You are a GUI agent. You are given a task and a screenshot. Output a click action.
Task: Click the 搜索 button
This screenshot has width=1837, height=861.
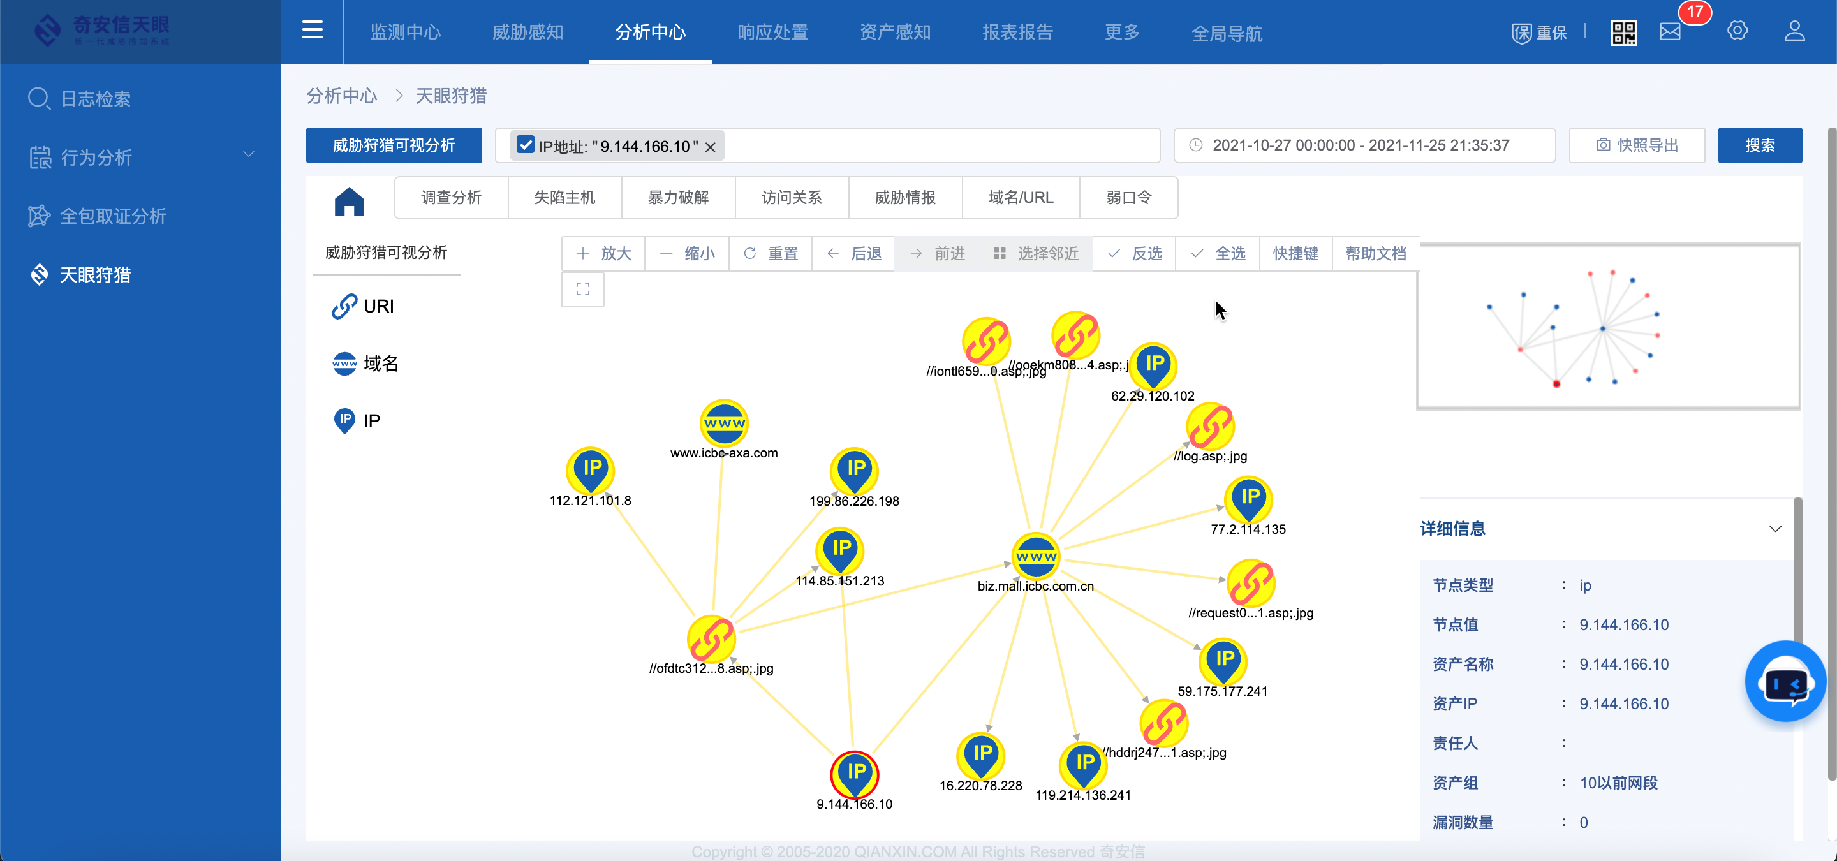pyautogui.click(x=1759, y=145)
